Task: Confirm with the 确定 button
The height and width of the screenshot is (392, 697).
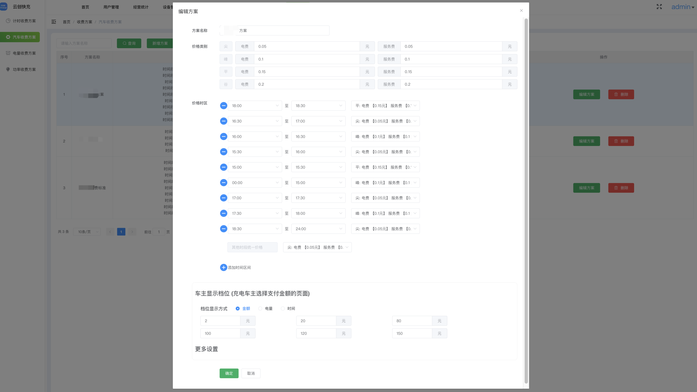Action: pyautogui.click(x=229, y=373)
